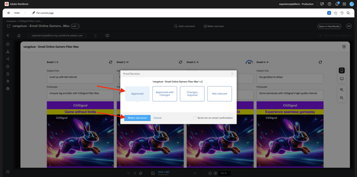The width and height of the screenshot is (357, 177).
Task: Click the star favorites icon
Action: click(336, 13)
